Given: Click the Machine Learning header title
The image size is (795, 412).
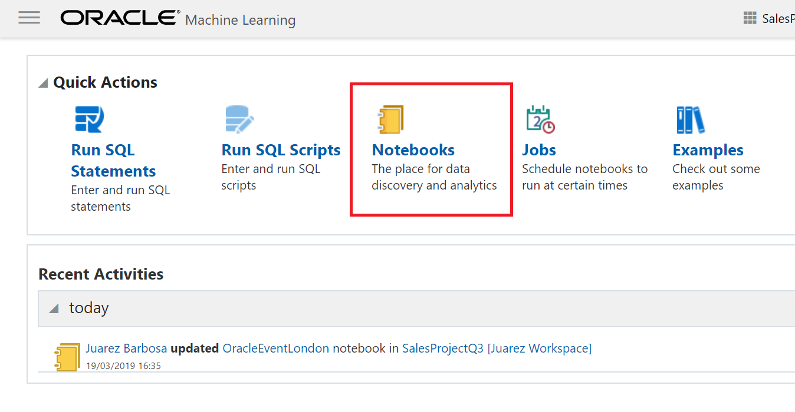Looking at the screenshot, I should click(x=240, y=19).
